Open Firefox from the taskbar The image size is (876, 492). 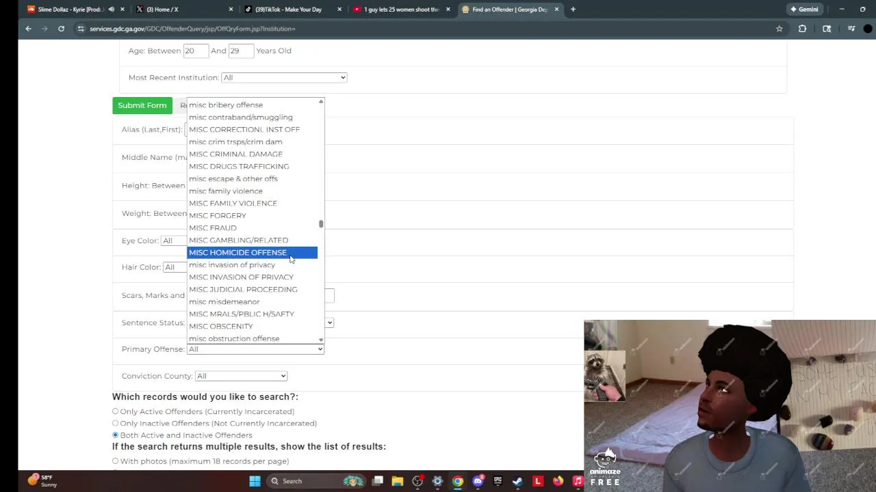[x=558, y=481]
